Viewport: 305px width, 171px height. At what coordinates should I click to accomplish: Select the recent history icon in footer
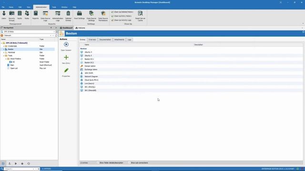tap(29, 163)
